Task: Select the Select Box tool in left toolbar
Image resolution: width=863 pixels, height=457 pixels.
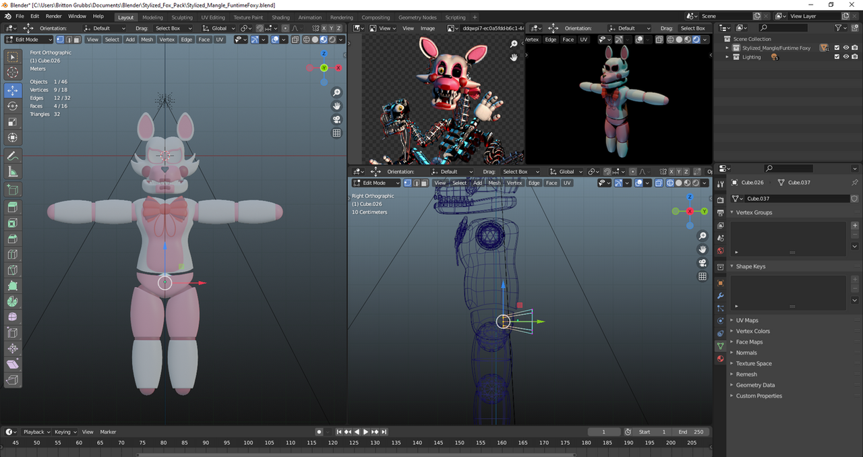Action: click(x=13, y=58)
